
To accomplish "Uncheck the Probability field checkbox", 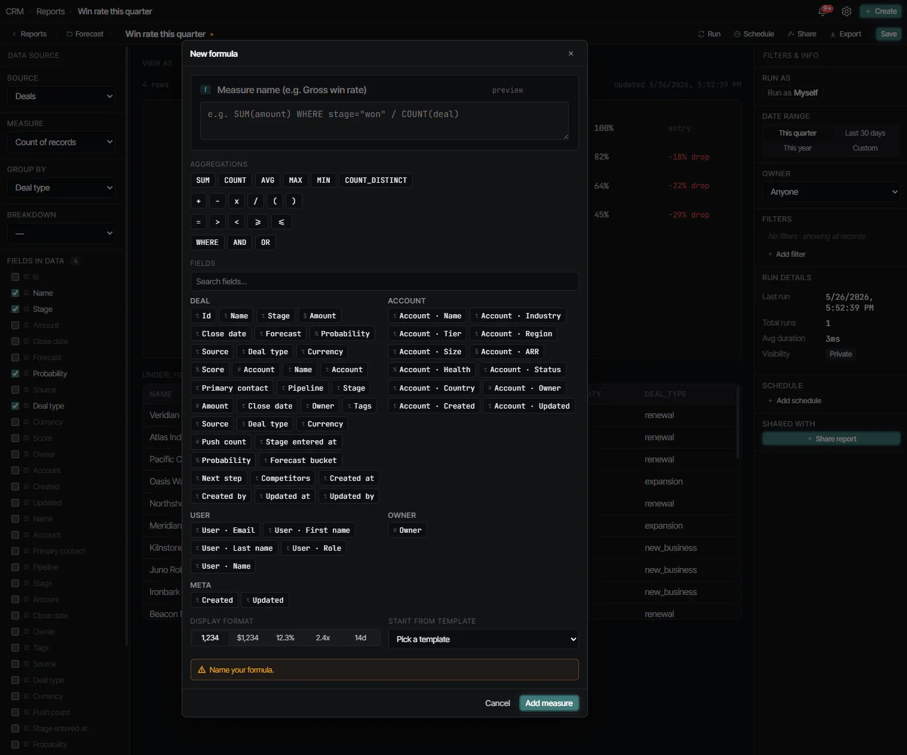I will pos(16,374).
